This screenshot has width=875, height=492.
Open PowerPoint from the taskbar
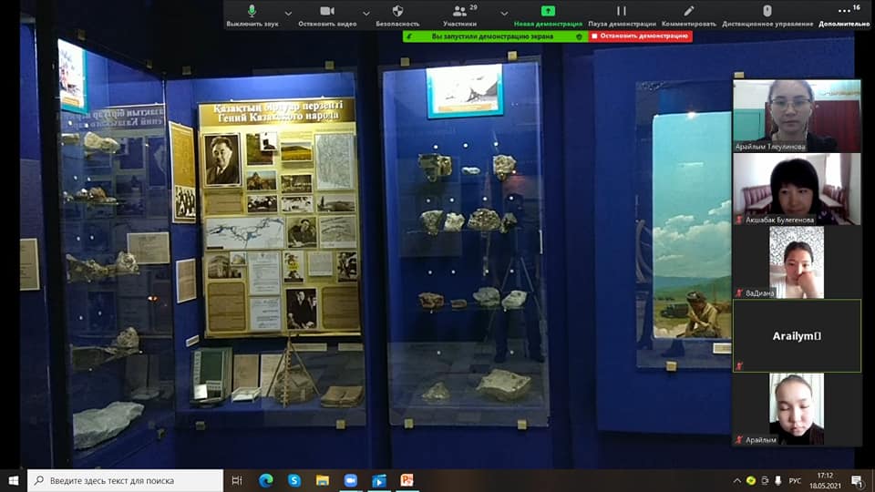pyautogui.click(x=407, y=480)
